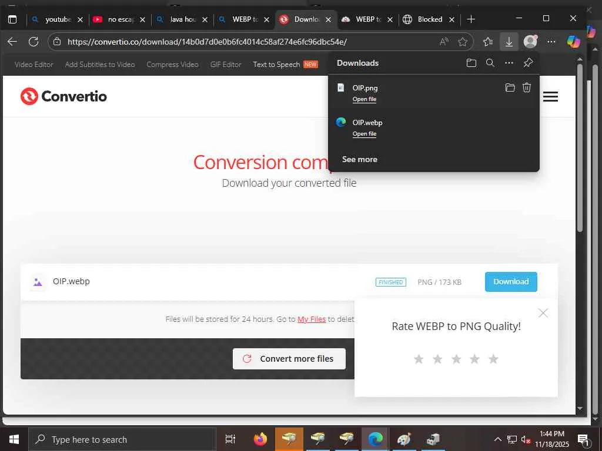The width and height of the screenshot is (602, 451).
Task: Open Task View on the taskbar
Action: tap(230, 439)
